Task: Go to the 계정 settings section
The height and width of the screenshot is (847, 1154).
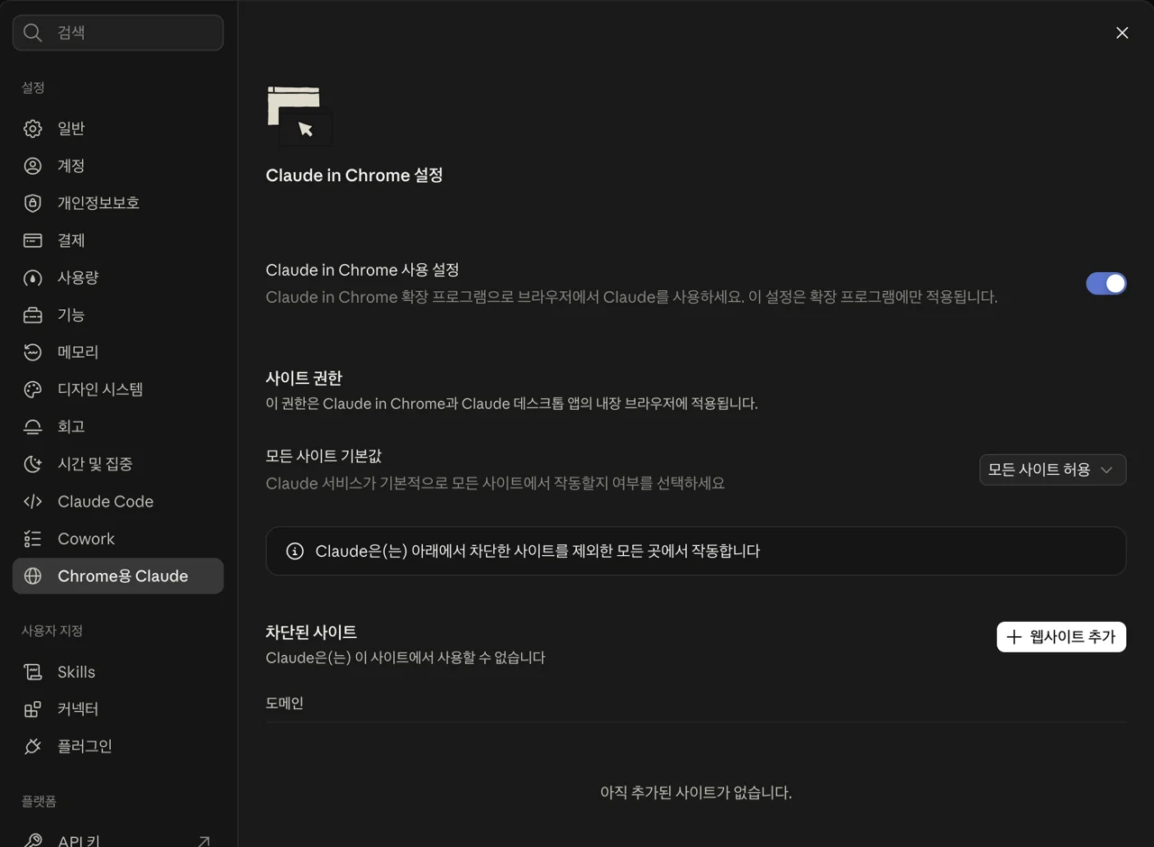Action: point(118,166)
